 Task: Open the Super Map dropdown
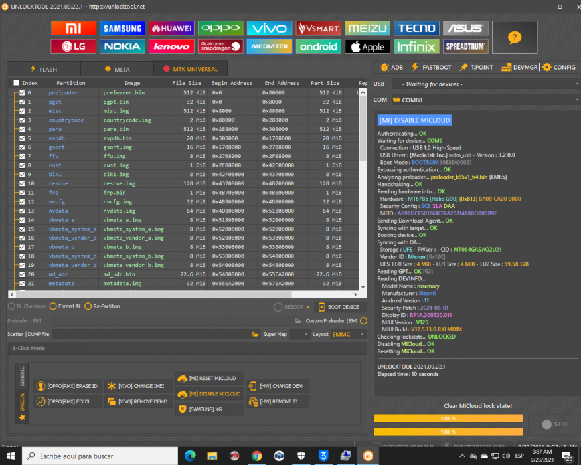299,335
